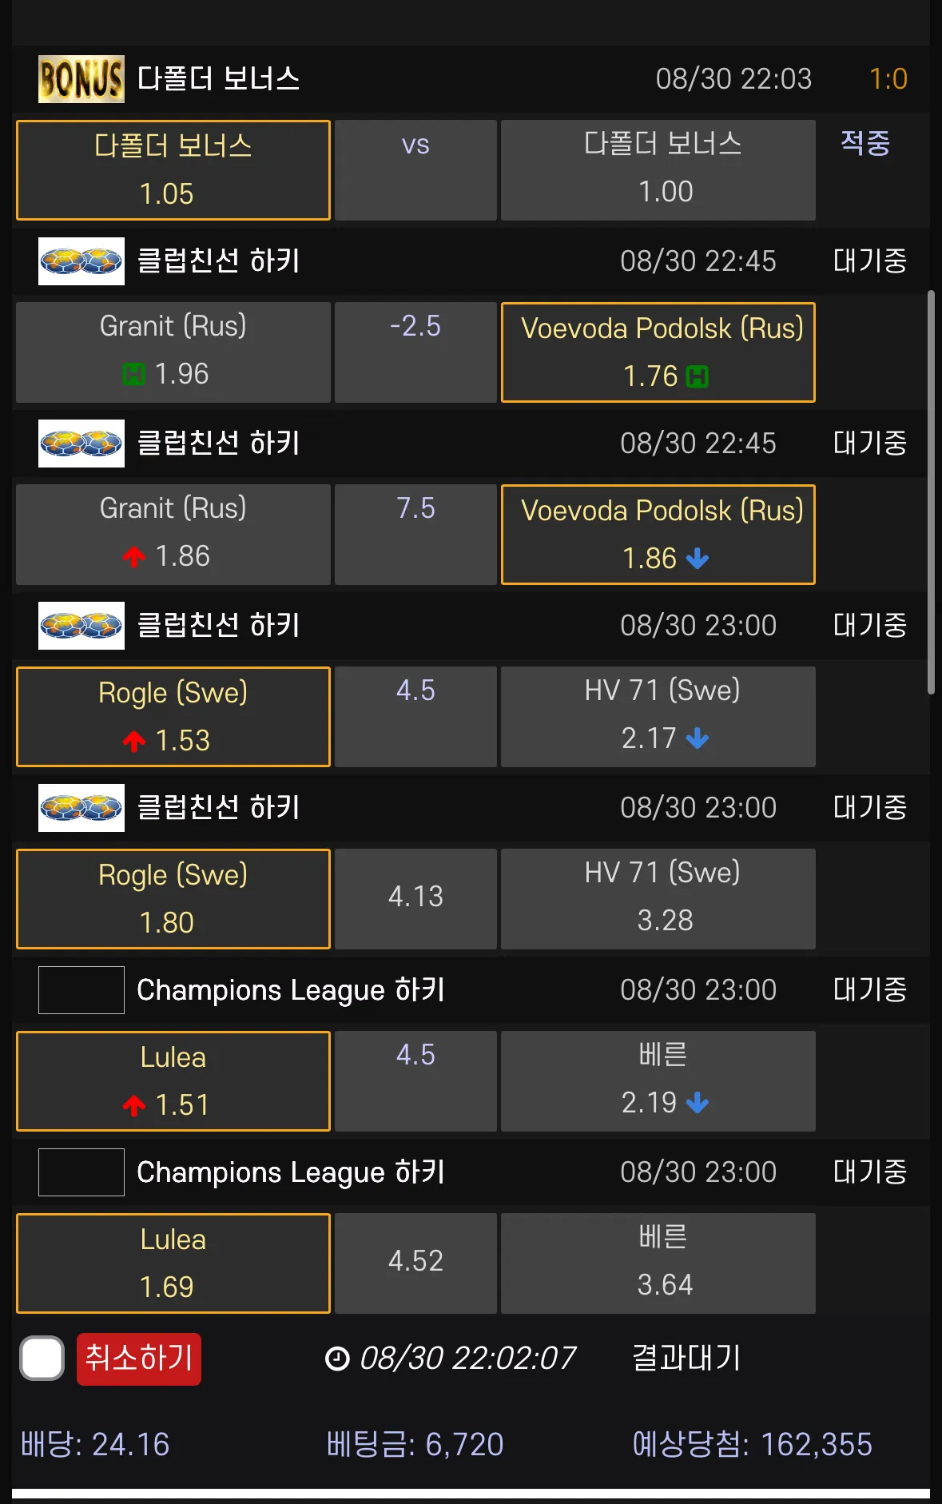Viewport: 942px width, 1504px height.
Task: Tick the checkbox beside the cancel button
Action: click(x=42, y=1359)
